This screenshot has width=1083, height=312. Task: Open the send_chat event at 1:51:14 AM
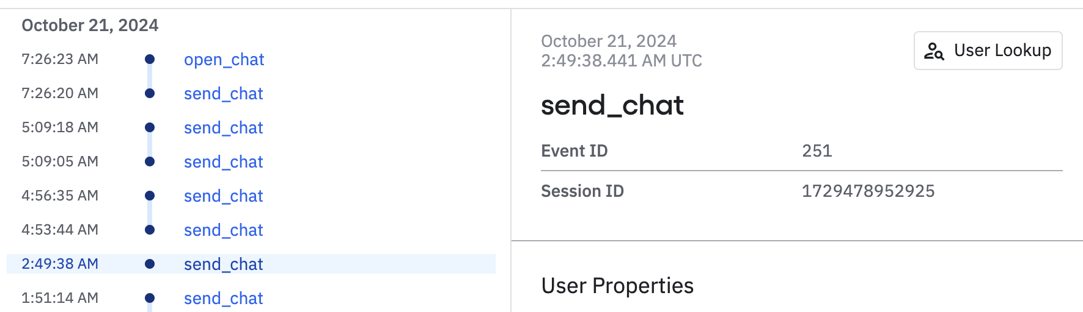click(223, 299)
